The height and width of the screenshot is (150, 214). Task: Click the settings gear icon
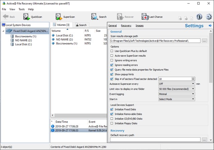209,17
